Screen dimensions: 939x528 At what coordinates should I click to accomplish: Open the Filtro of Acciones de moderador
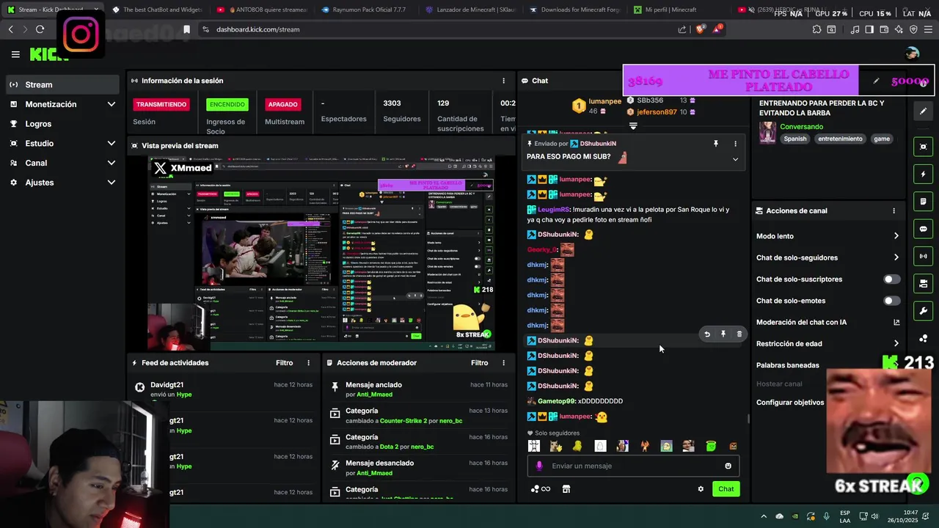(x=480, y=363)
